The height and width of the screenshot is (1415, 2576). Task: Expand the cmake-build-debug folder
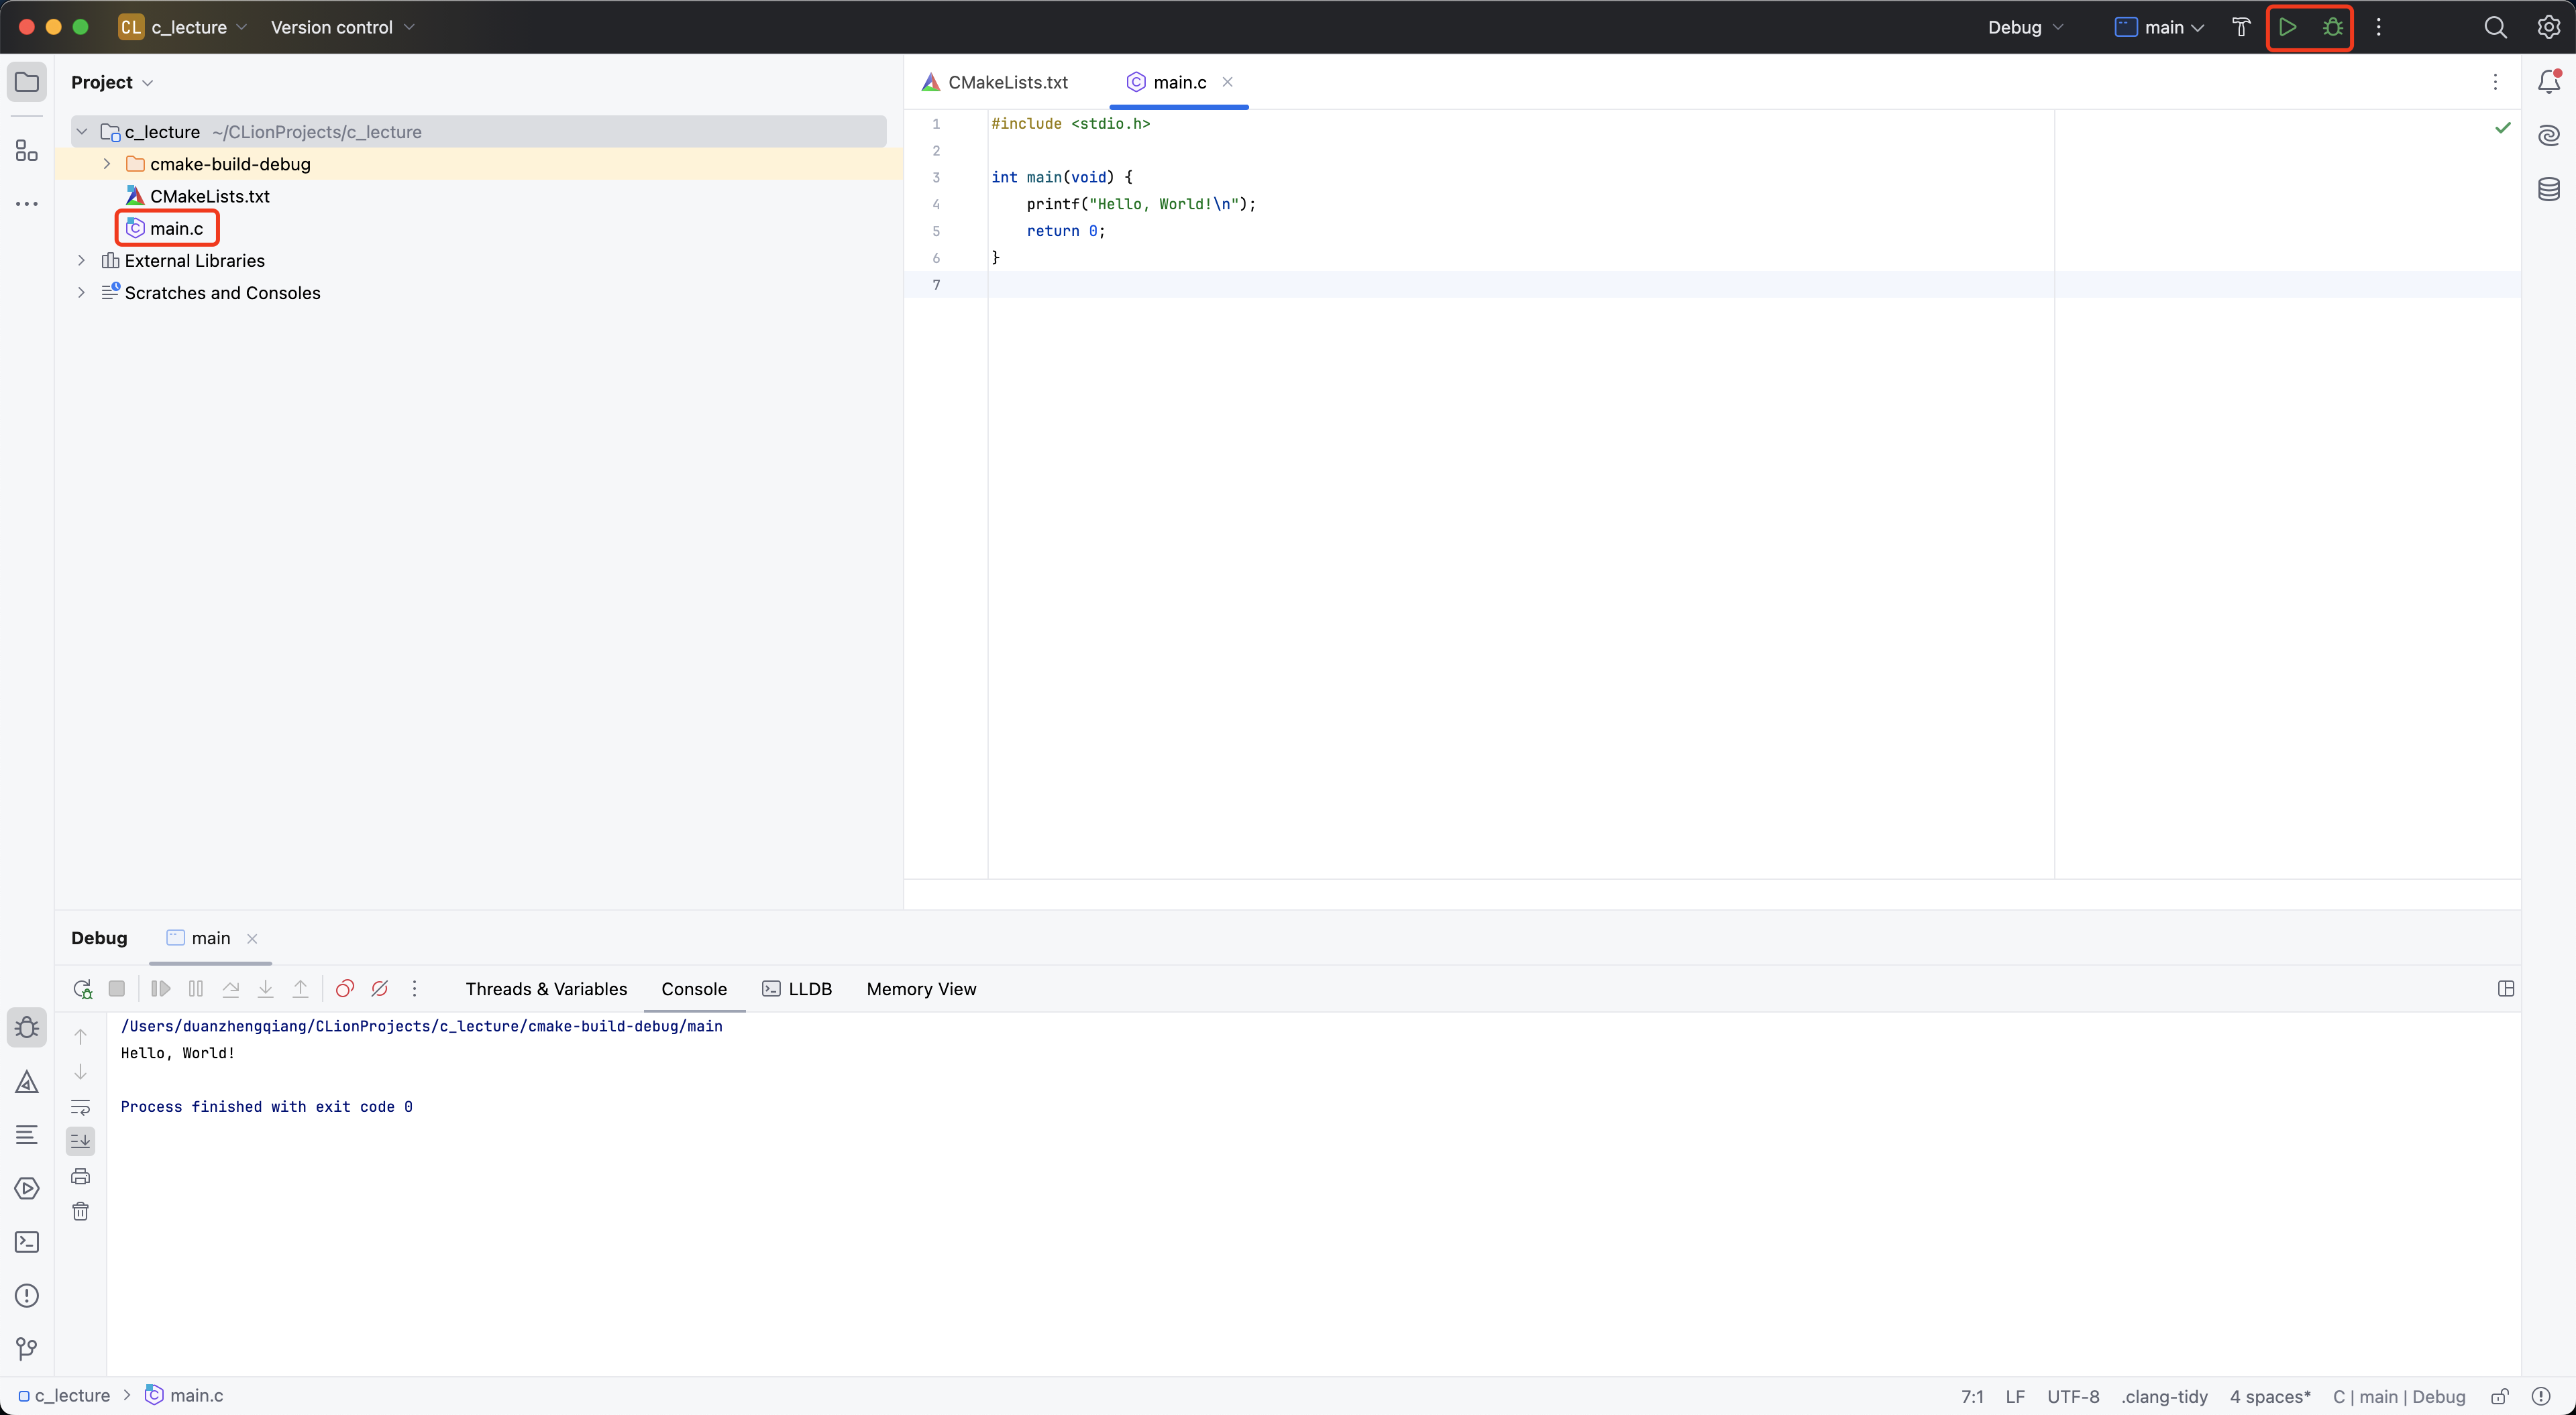point(107,164)
